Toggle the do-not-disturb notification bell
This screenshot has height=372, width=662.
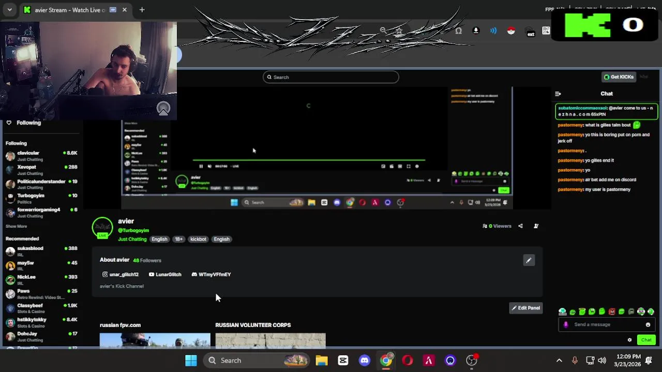[649, 361]
